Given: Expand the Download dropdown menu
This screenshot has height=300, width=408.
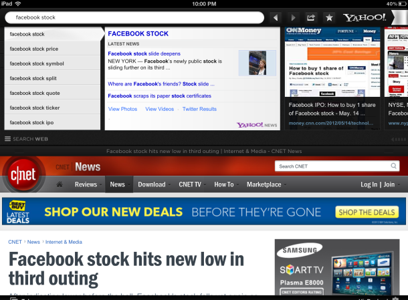Looking at the screenshot, I should 154,184.
